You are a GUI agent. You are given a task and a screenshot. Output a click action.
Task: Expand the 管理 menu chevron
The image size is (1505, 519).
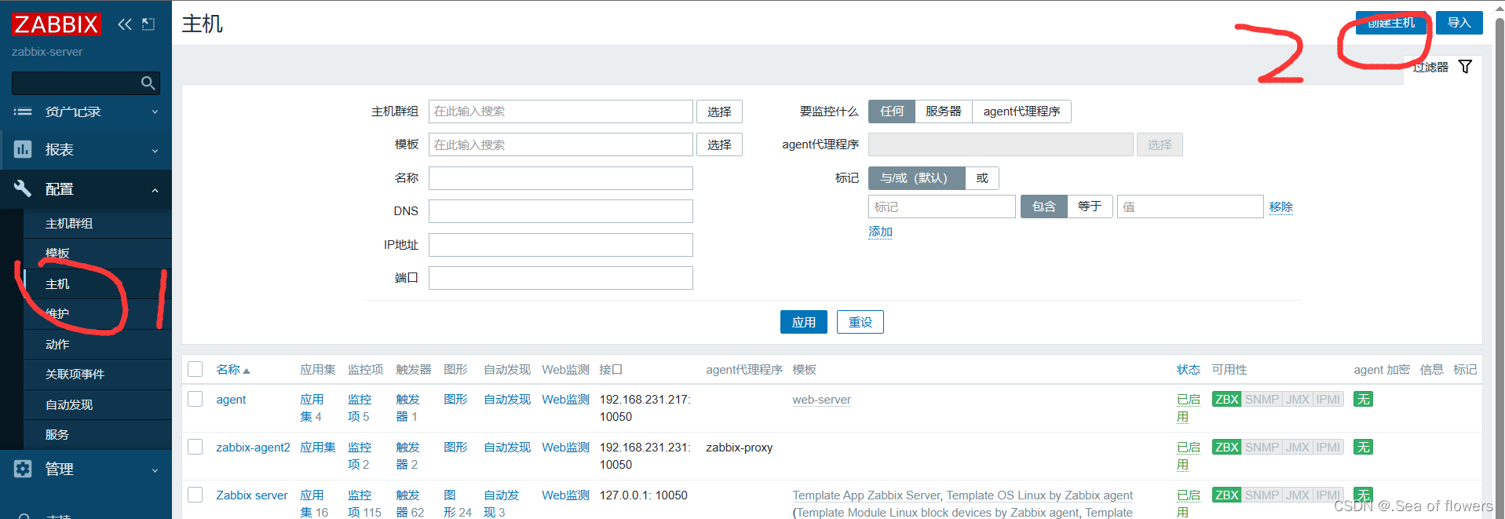pyautogui.click(x=155, y=470)
